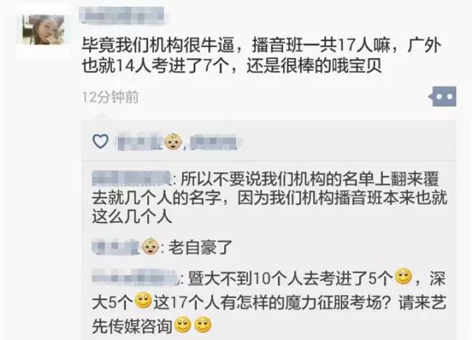Tap the smiley emoji after 大5个
Viewport: 472px width, 340px height.
point(143,300)
